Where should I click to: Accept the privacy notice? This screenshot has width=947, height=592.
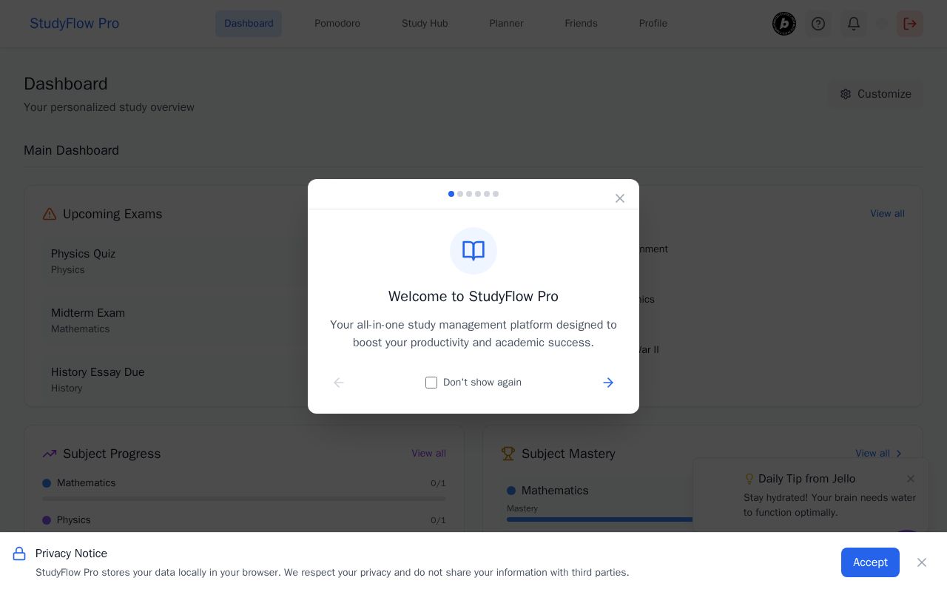pyautogui.click(x=870, y=562)
